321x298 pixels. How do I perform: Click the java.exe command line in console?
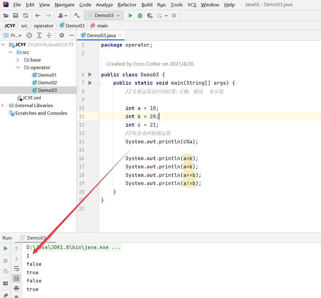73,247
